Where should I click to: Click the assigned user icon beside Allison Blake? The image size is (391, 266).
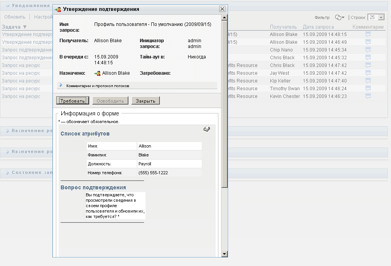[98, 73]
